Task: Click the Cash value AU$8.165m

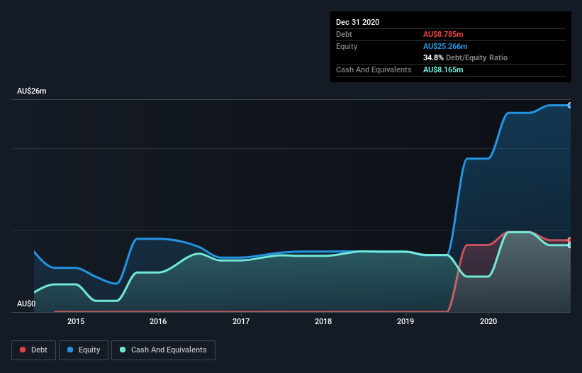Action: click(x=443, y=69)
